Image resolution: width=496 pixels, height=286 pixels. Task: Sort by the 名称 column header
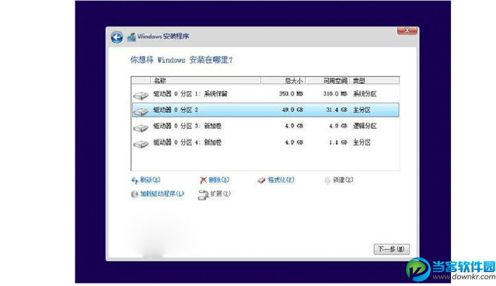[205, 81]
